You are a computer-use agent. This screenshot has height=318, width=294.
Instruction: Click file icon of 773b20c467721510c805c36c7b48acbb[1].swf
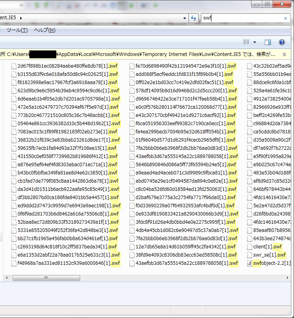[14, 115]
